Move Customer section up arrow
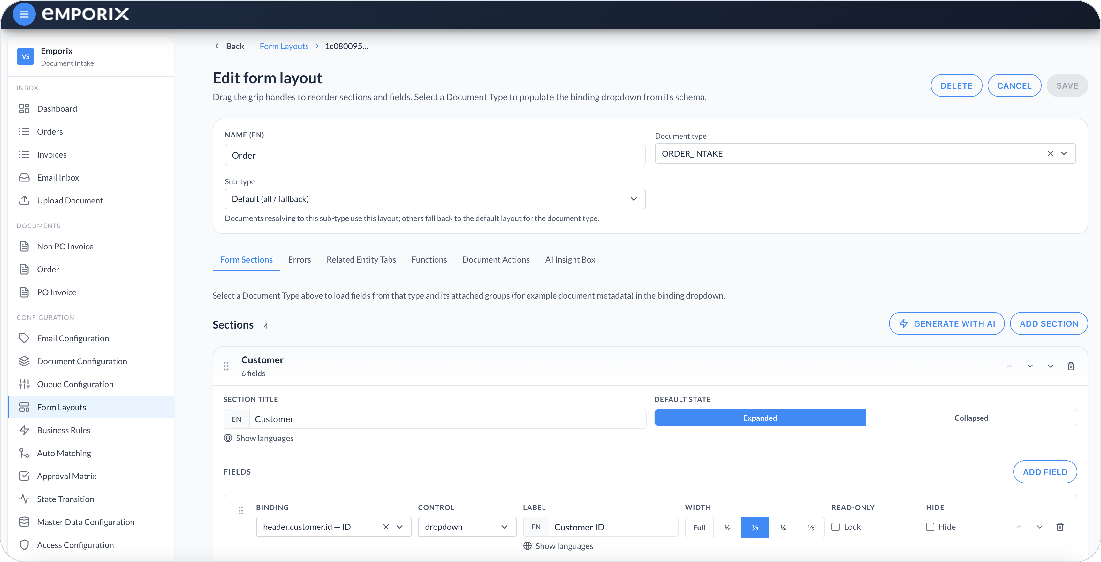Image resolution: width=1101 pixels, height=562 pixels. point(1010,366)
